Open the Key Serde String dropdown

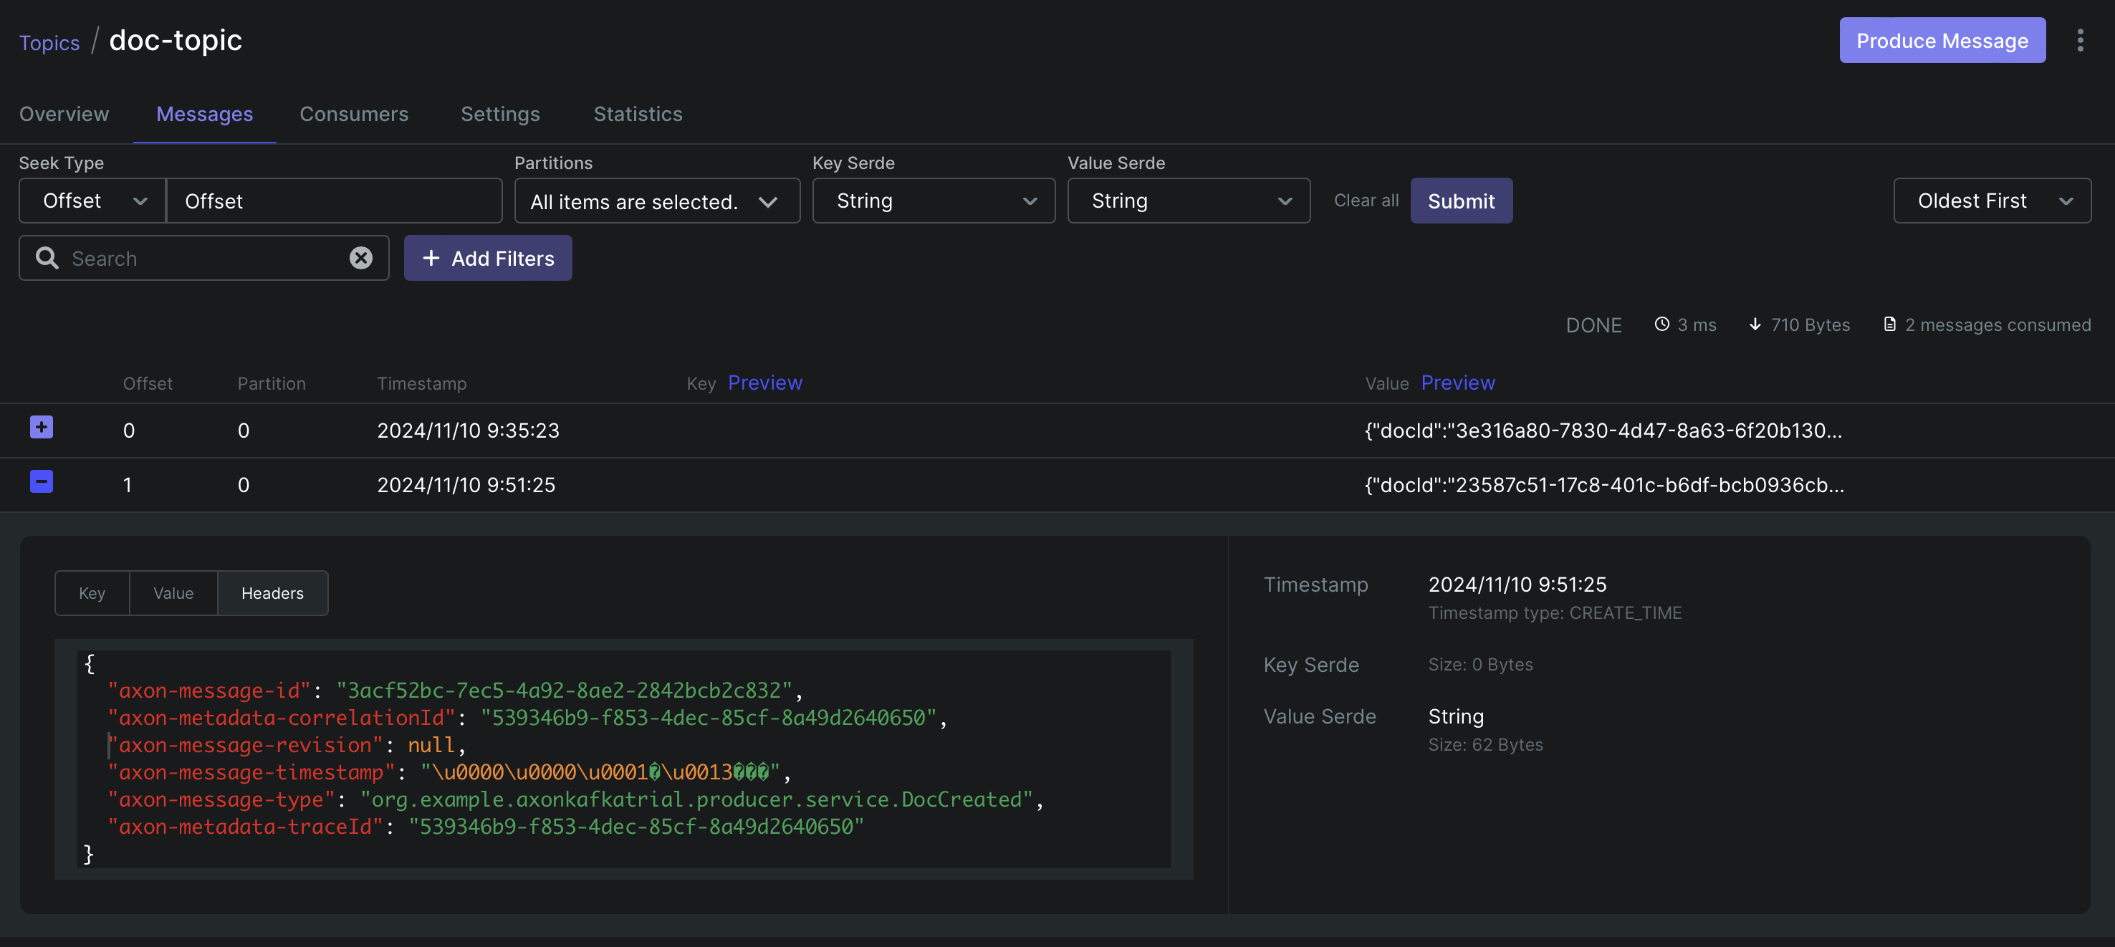[x=933, y=201]
